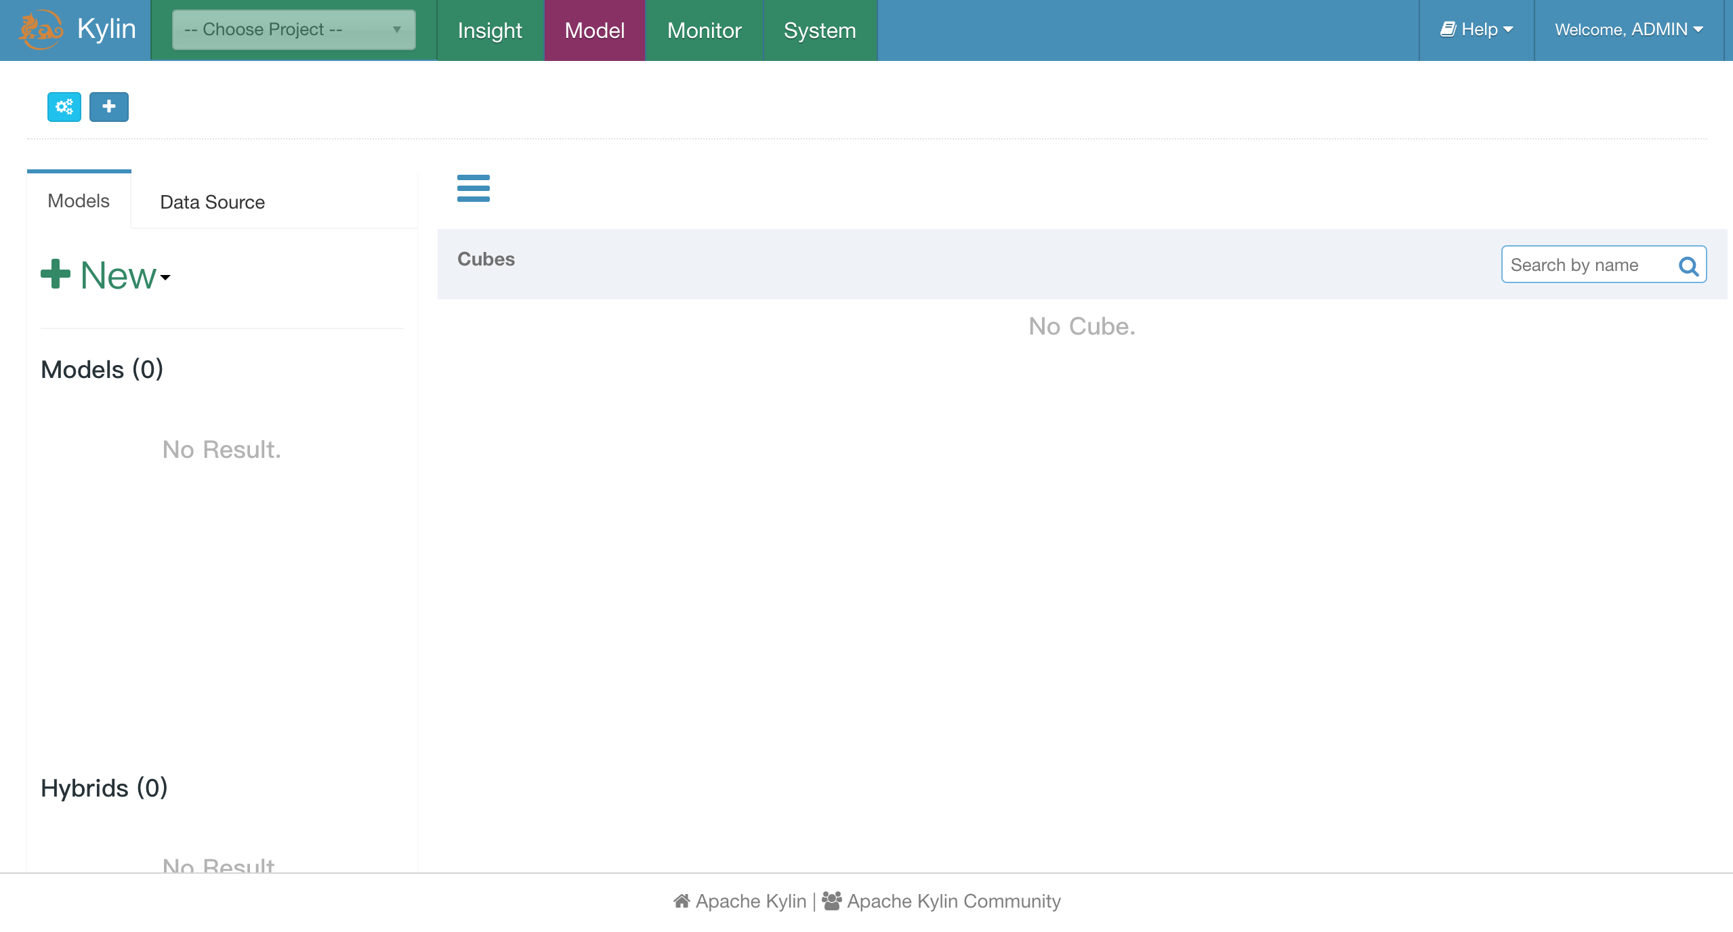The height and width of the screenshot is (932, 1733).
Task: Select the System menu item
Action: [820, 30]
